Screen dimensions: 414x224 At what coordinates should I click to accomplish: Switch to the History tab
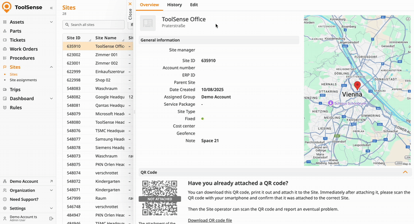pyautogui.click(x=174, y=5)
